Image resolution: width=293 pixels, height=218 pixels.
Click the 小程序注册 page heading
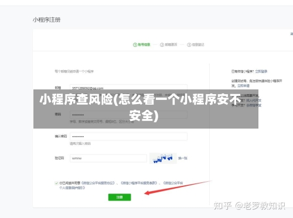(x=46, y=20)
